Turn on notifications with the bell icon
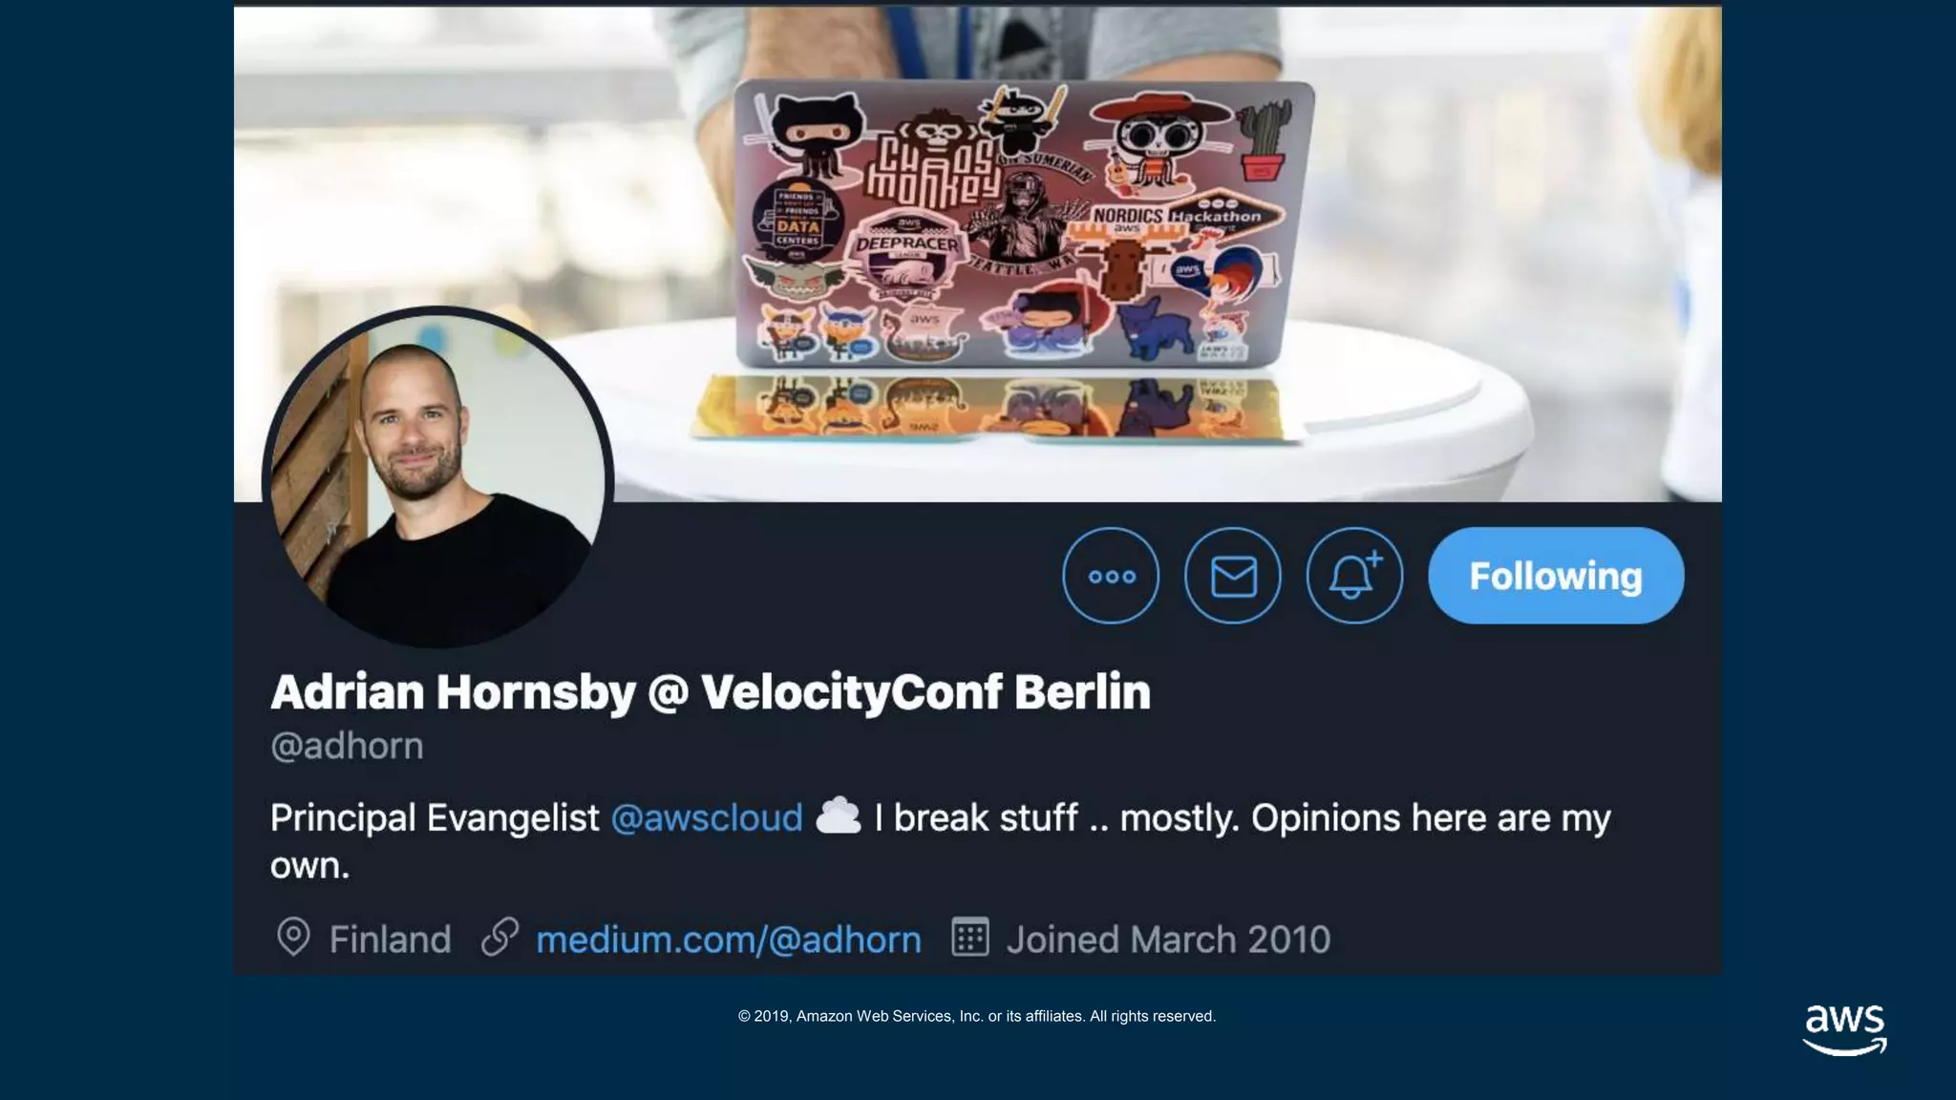Image resolution: width=1956 pixels, height=1100 pixels. tap(1354, 576)
